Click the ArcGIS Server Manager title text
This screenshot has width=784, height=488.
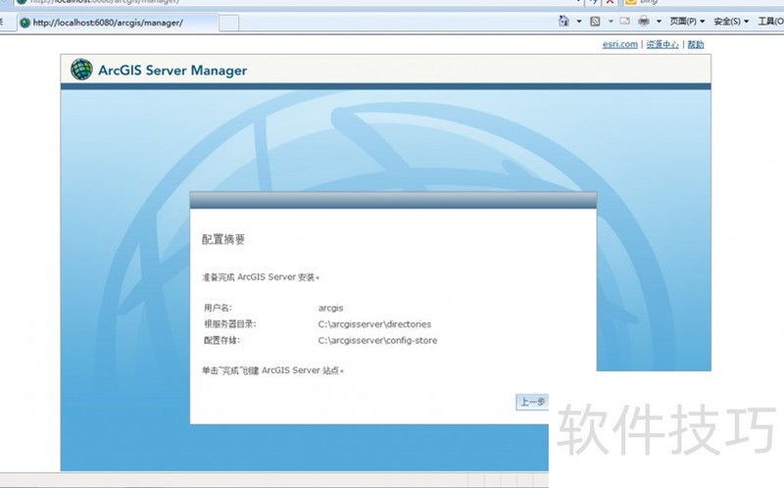172,71
